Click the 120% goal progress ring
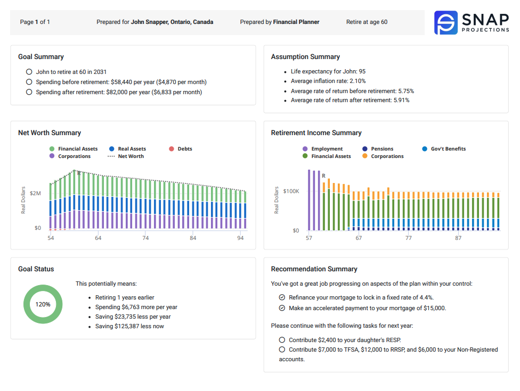This screenshot has width=520, height=391. tap(43, 304)
